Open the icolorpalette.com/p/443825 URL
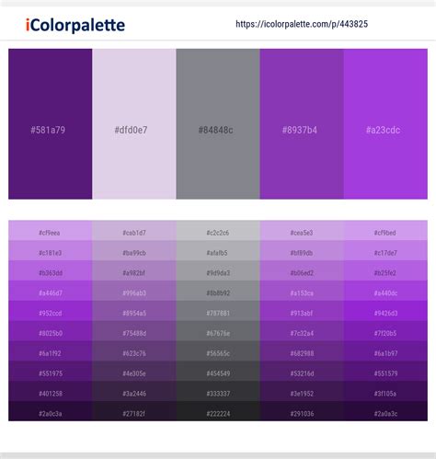This screenshot has width=436, height=459. tap(302, 24)
